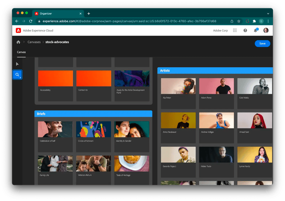Click the browser forward arrow
This screenshot has height=201, width=285.
coord(24,21)
